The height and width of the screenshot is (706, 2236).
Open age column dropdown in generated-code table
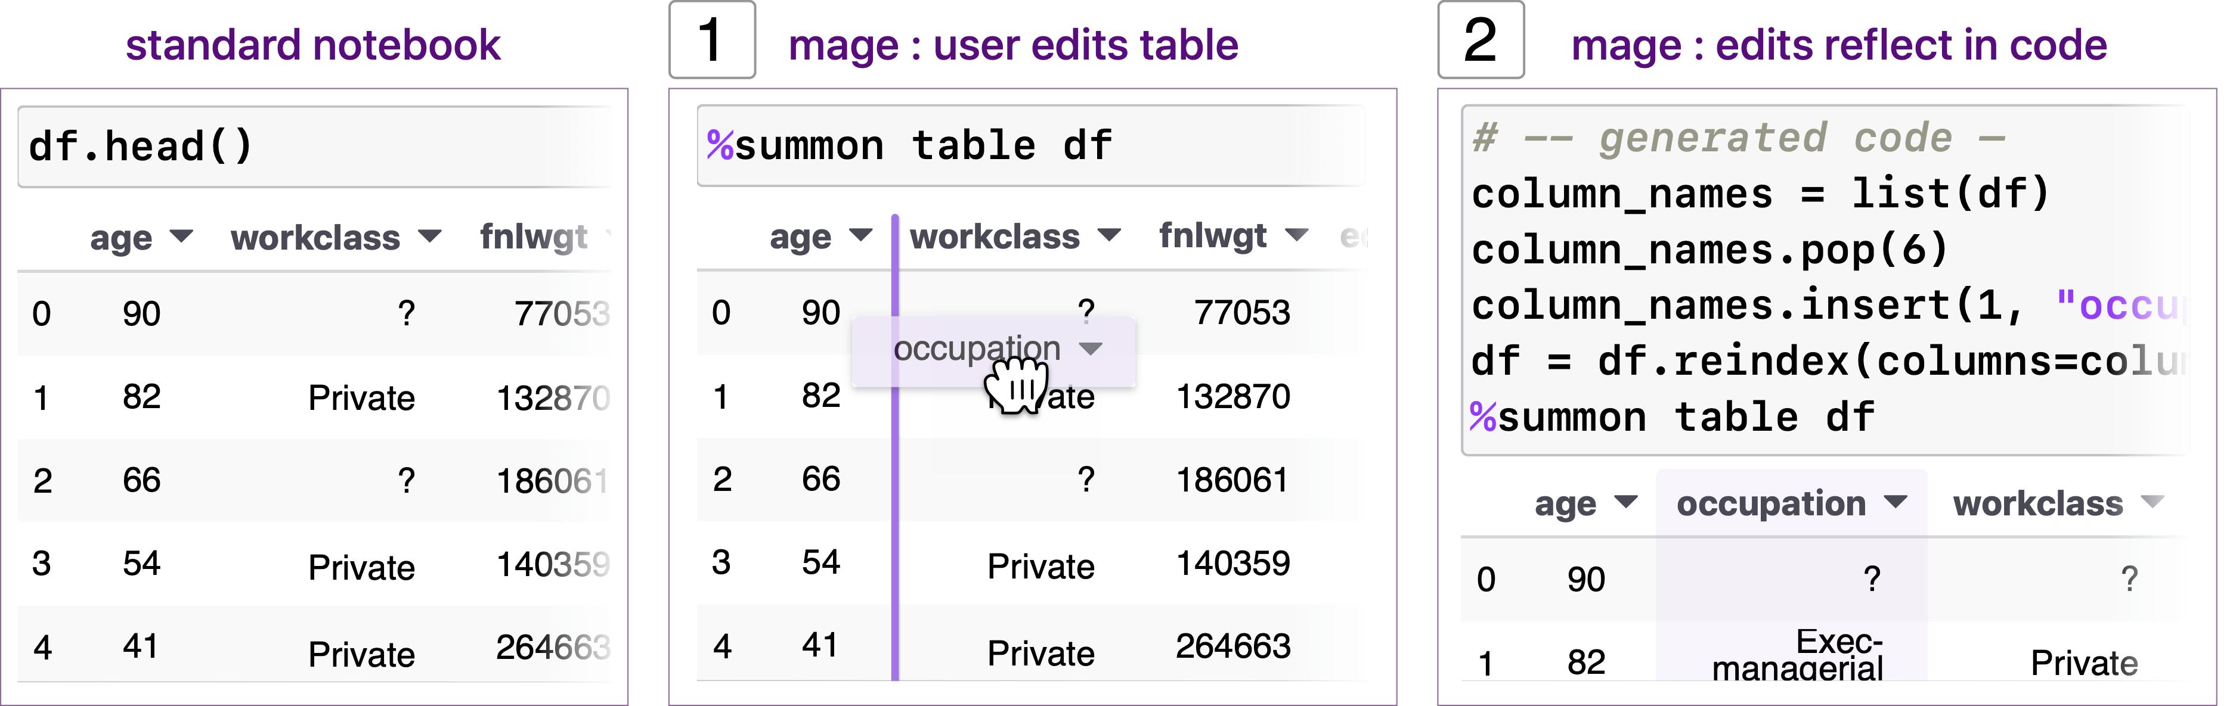pyautogui.click(x=1625, y=502)
